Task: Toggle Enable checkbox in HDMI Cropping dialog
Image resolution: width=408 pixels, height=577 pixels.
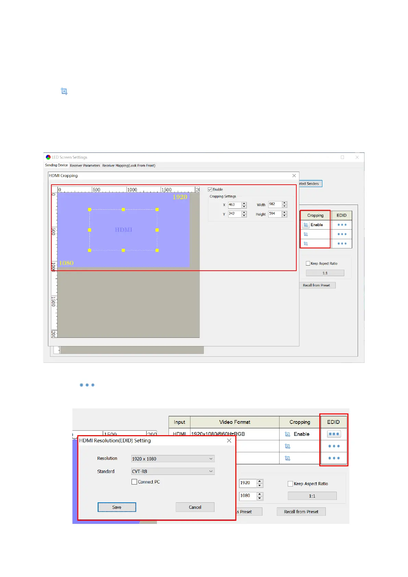Action: point(210,189)
